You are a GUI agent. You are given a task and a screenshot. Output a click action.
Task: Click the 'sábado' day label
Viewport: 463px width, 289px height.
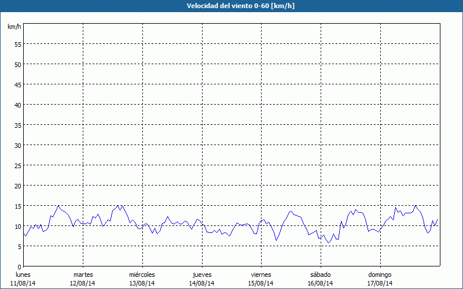320,275
